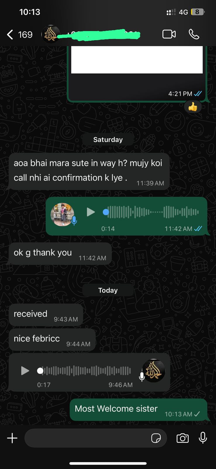Tap the 'ok g thank you' message
The height and width of the screenshot is (469, 216).
pyautogui.click(x=60, y=254)
